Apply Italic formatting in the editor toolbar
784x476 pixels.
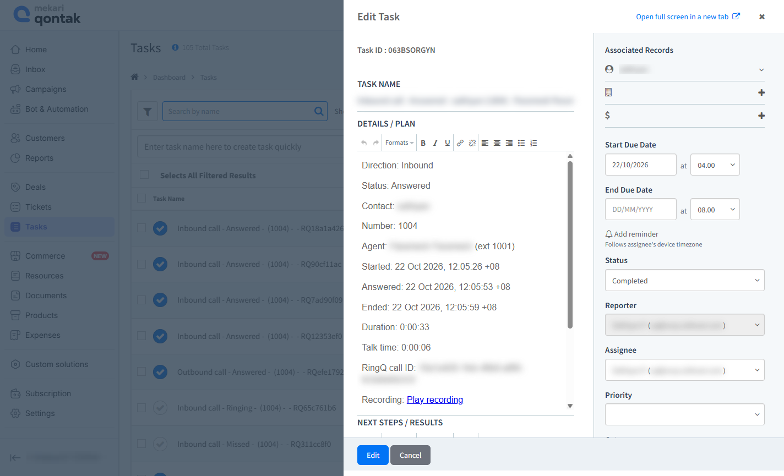[435, 143]
